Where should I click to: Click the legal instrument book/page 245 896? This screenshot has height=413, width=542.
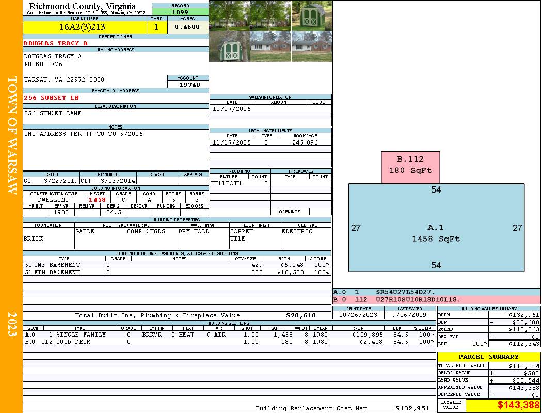[x=305, y=142]
